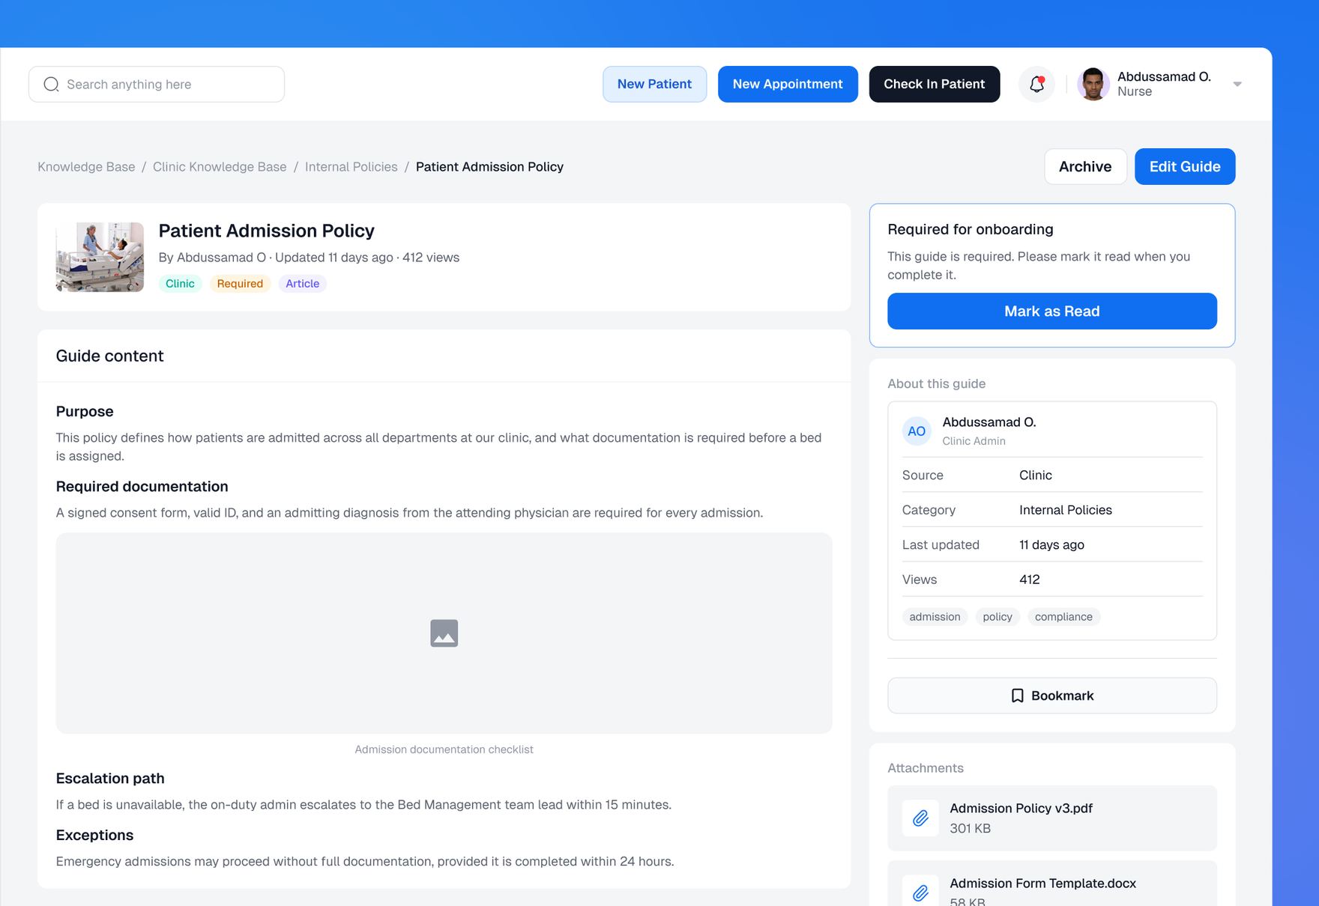The image size is (1319, 906).
Task: Open the patient admission thumbnail photo
Action: [x=100, y=257]
